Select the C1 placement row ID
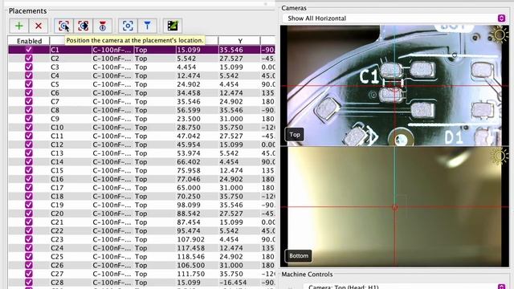514x289 pixels. (55, 50)
